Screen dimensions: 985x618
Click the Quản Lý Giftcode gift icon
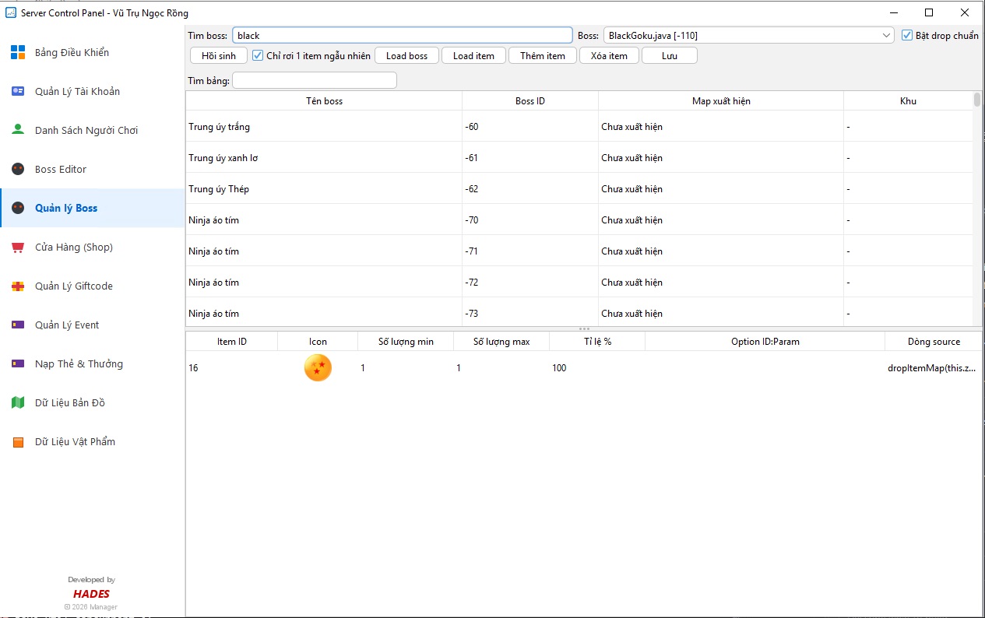click(x=18, y=286)
